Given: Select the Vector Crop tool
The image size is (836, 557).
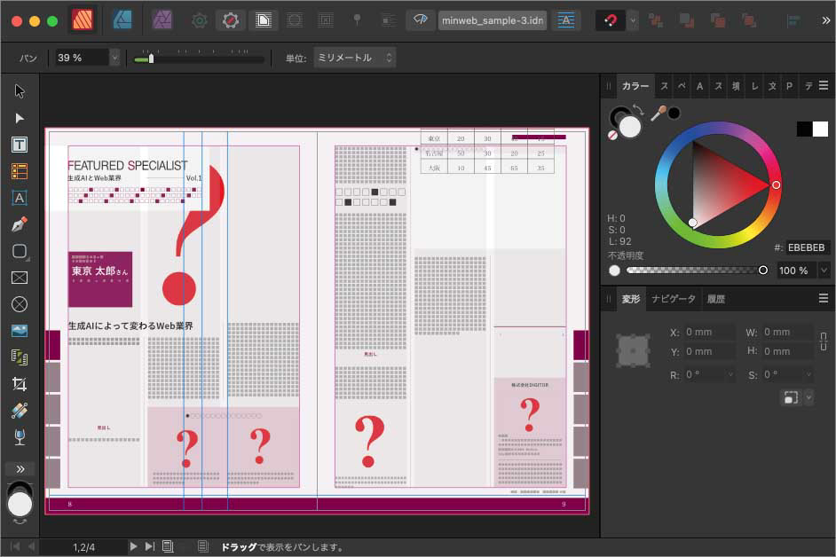Looking at the screenshot, I should 20,385.
